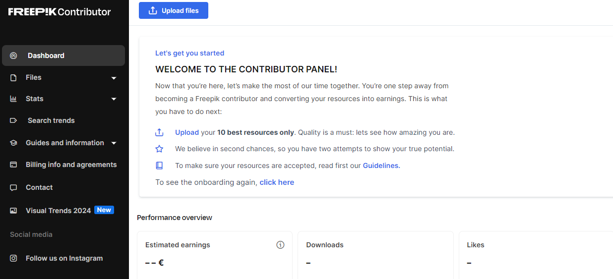613x279 pixels.
Task: Select Visual Trends 2024 menu item
Action: point(58,211)
